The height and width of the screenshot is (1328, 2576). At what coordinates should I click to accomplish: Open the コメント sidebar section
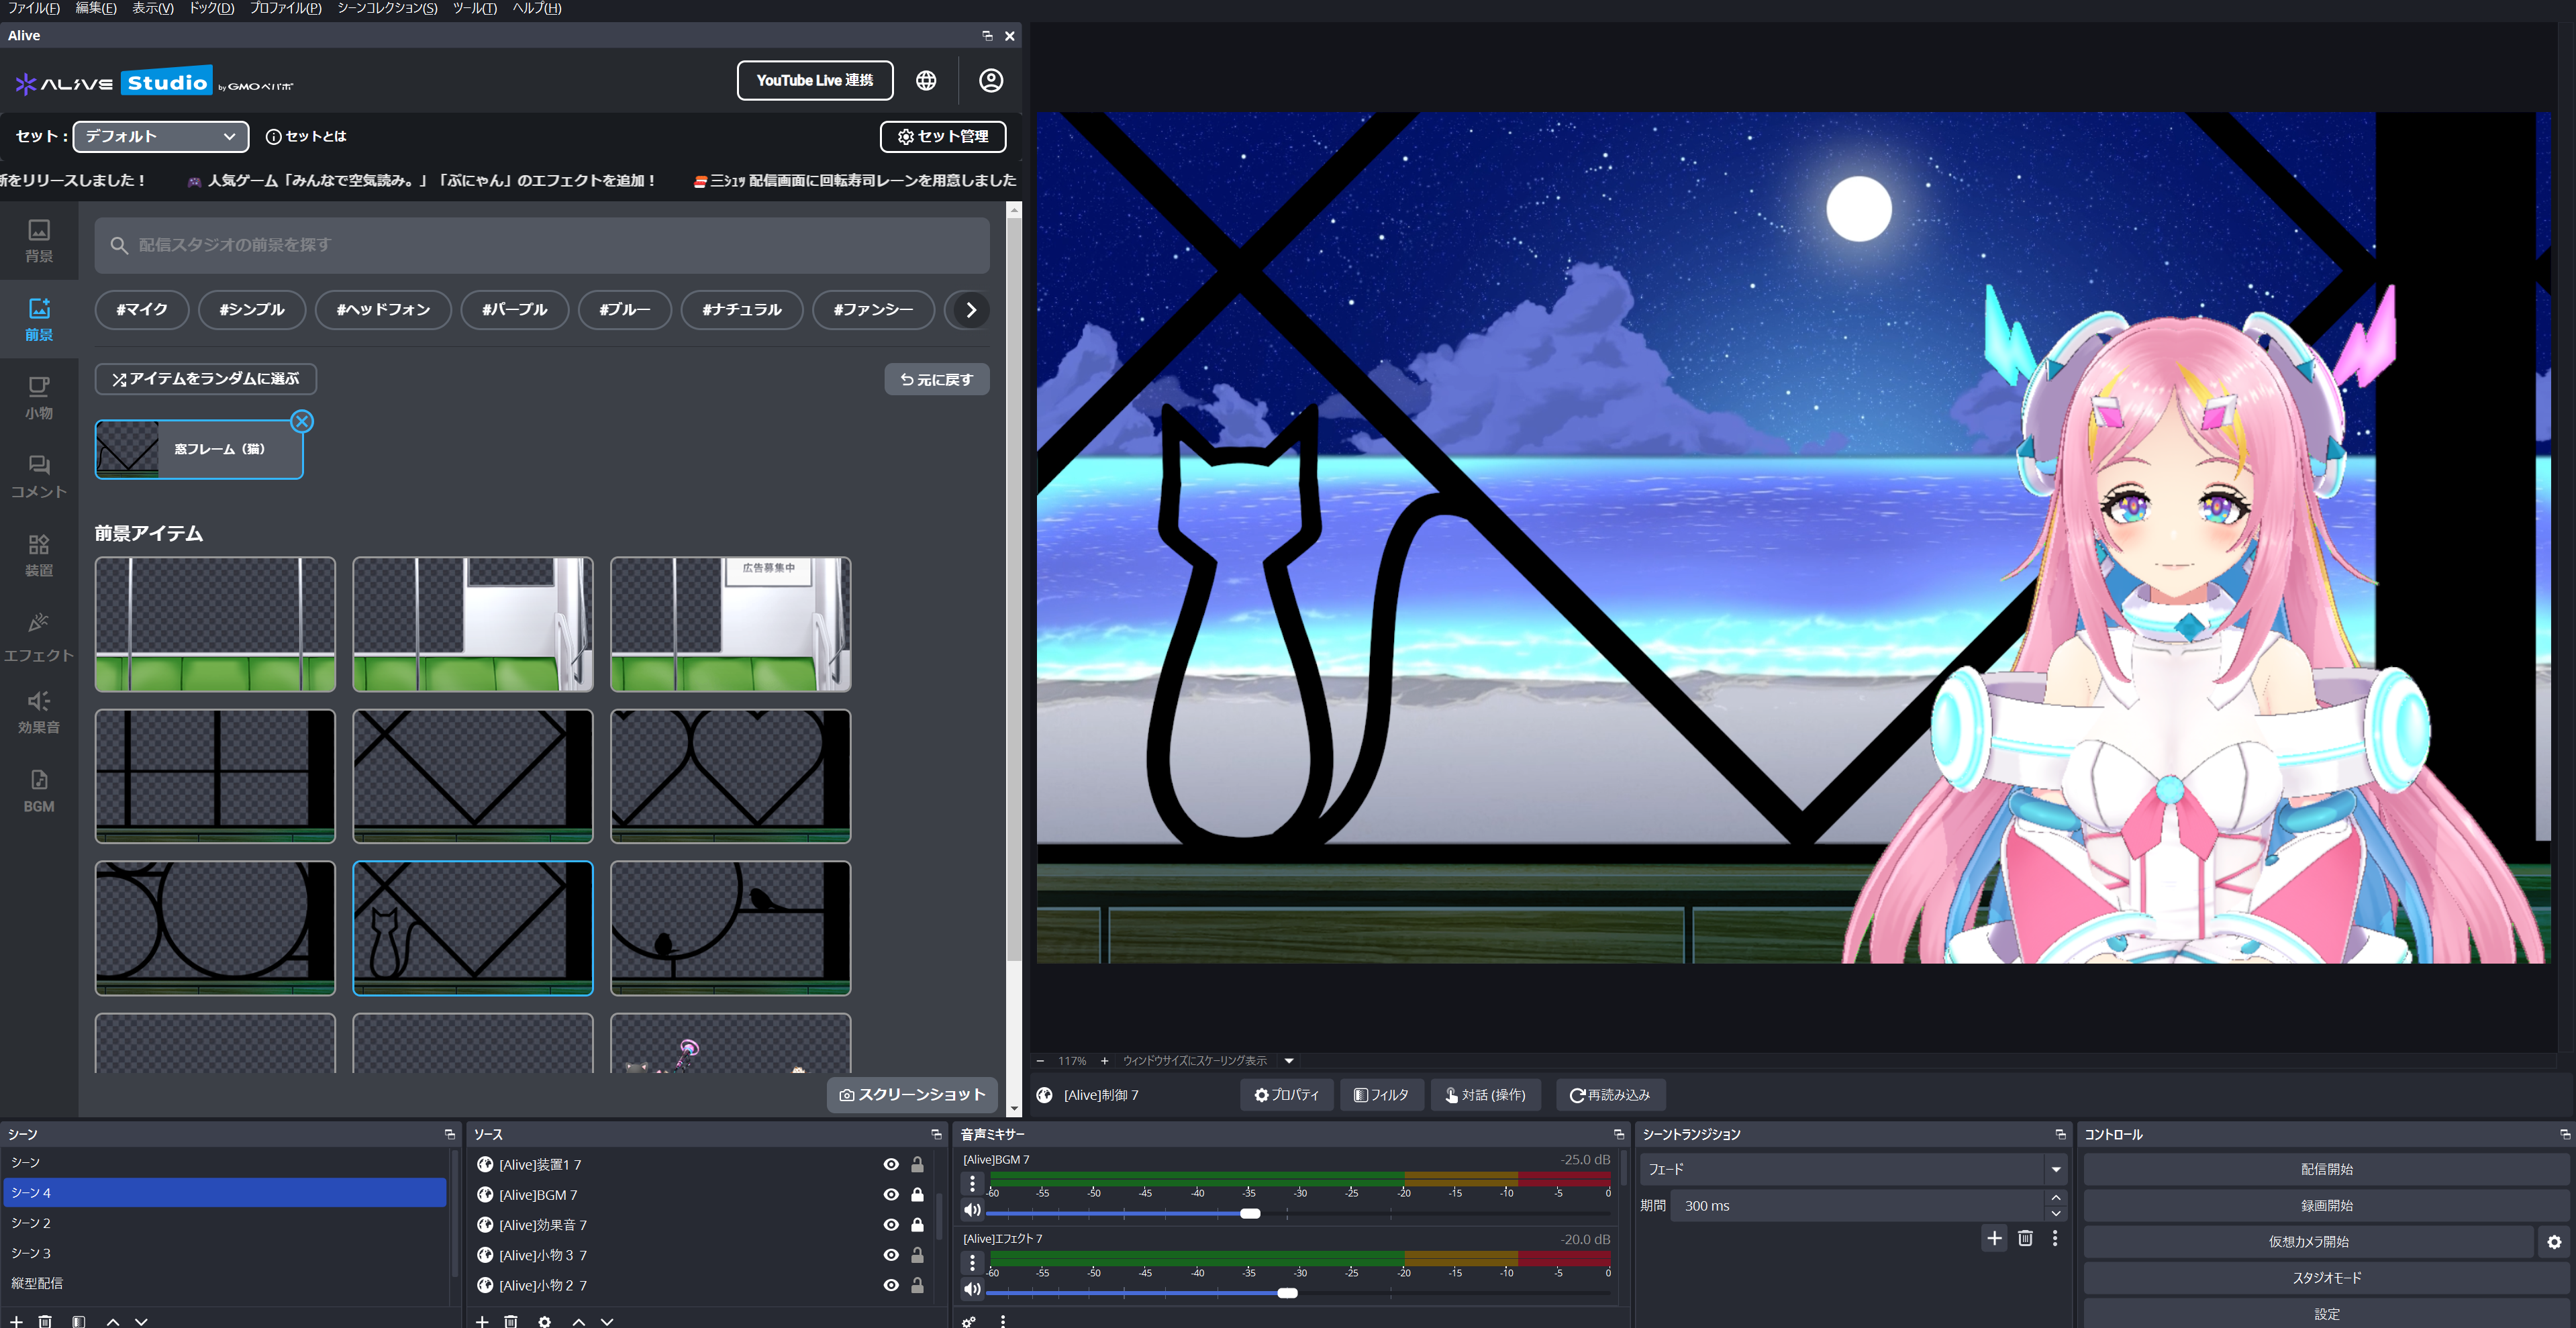click(x=39, y=476)
